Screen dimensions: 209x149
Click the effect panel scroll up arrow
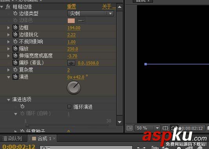pyautogui.click(x=119, y=7)
